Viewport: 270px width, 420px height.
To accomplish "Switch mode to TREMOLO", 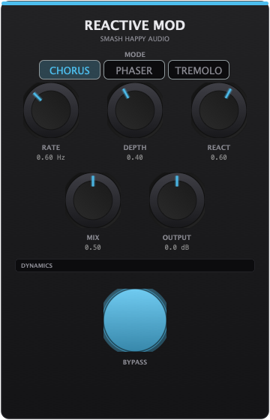I will 199,70.
